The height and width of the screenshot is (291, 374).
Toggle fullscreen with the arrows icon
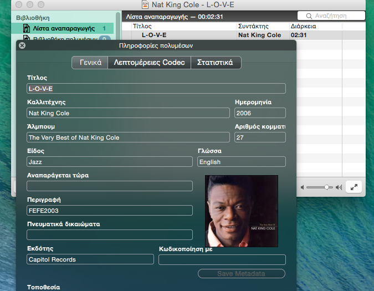[x=353, y=187]
